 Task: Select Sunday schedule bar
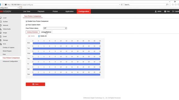[67, 74]
